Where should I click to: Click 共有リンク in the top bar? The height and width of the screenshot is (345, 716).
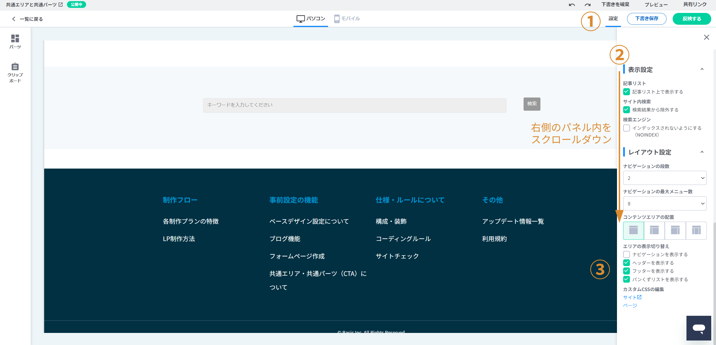click(695, 4)
